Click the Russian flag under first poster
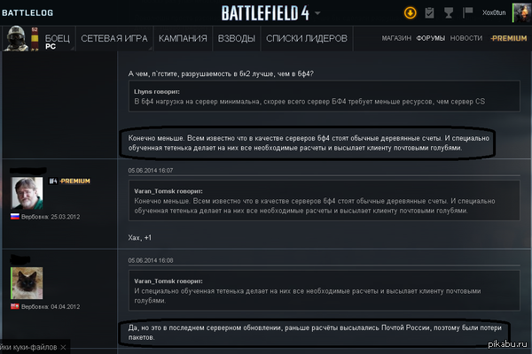Image resolution: width=532 pixels, height=354 pixels. (13, 216)
